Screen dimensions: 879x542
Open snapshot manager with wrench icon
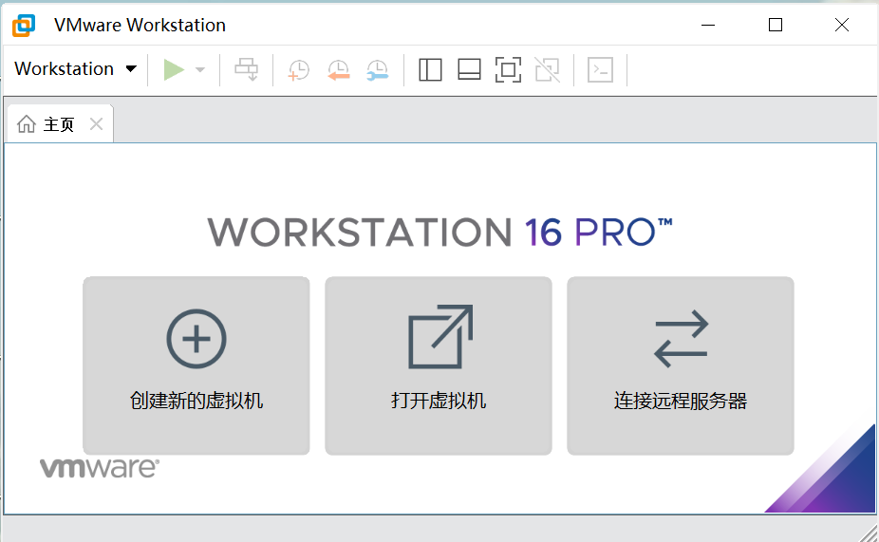[378, 70]
